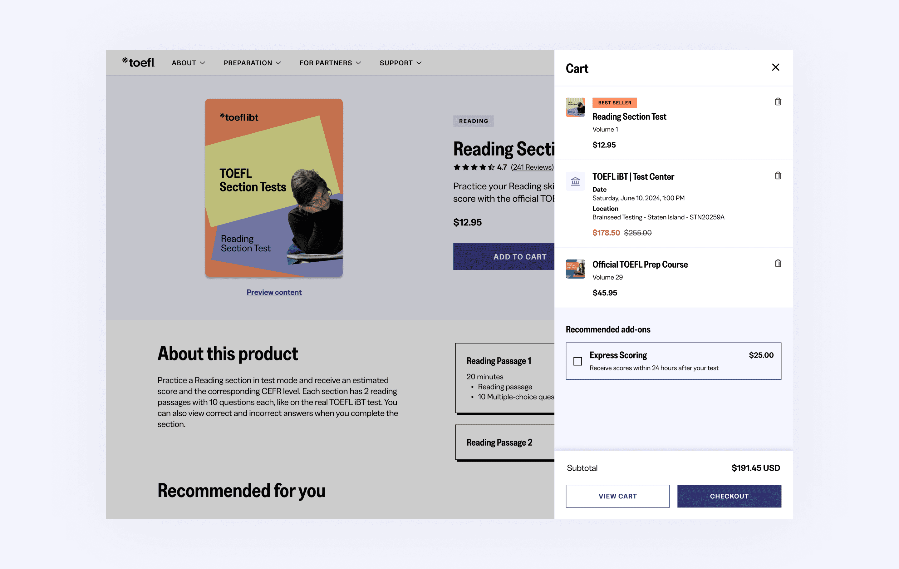
Task: Open Reading Section Test cart thumbnail
Action: [x=575, y=107]
